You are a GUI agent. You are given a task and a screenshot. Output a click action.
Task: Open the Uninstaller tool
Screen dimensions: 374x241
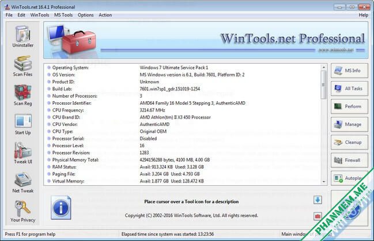[23, 36]
